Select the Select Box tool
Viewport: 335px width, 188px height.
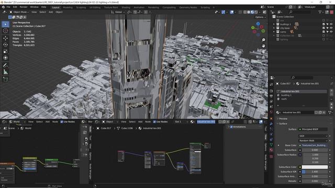pos(6,25)
